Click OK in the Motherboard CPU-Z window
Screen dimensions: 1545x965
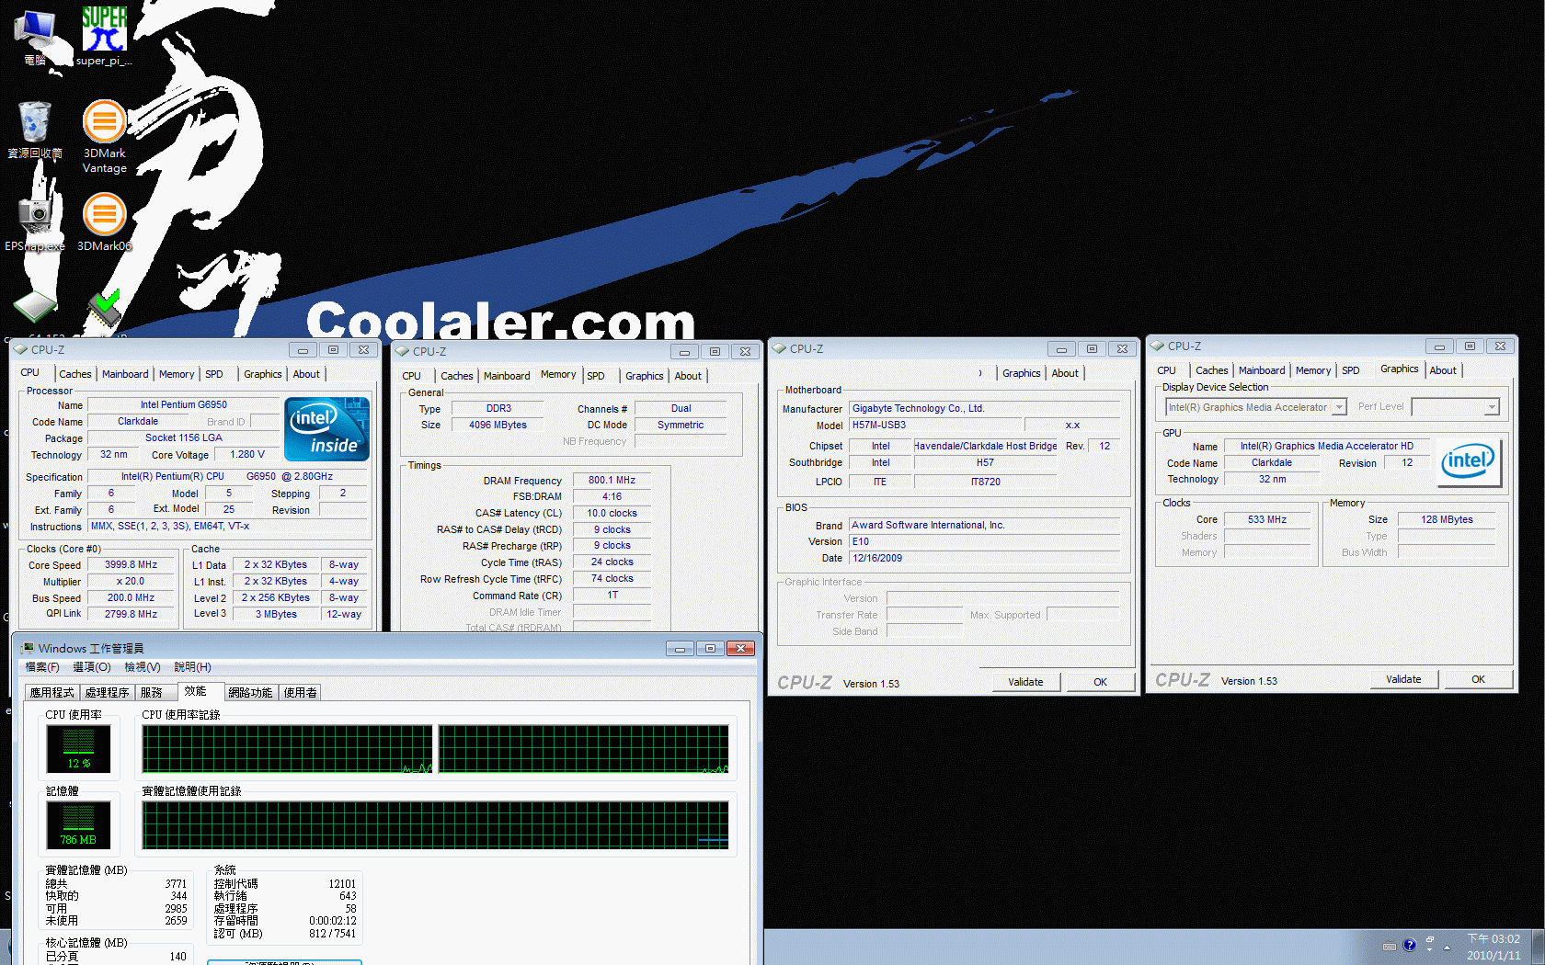1100,682
